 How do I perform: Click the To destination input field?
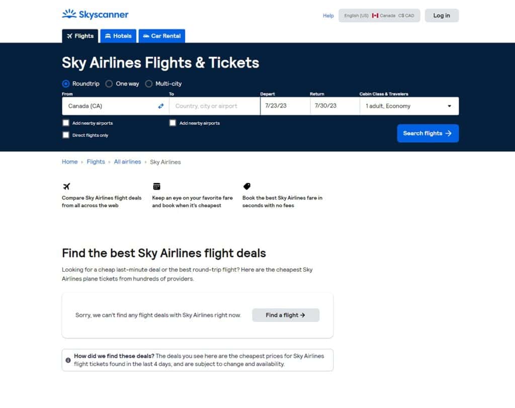(214, 106)
